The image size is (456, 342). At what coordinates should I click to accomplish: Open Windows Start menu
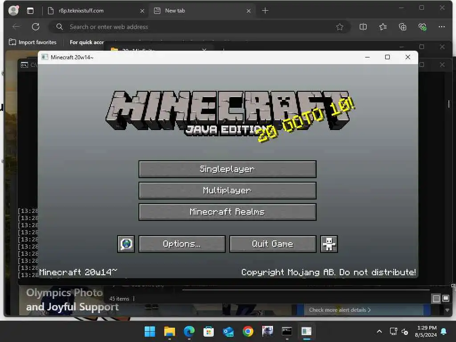tap(150, 331)
